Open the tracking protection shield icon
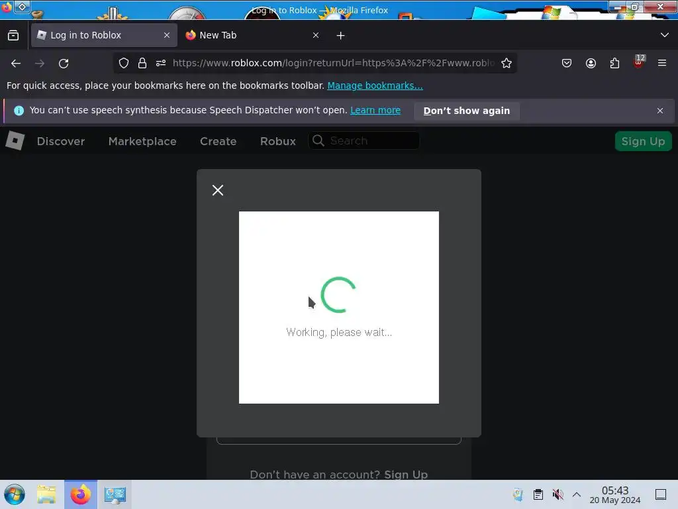The image size is (678, 509). coord(124,63)
